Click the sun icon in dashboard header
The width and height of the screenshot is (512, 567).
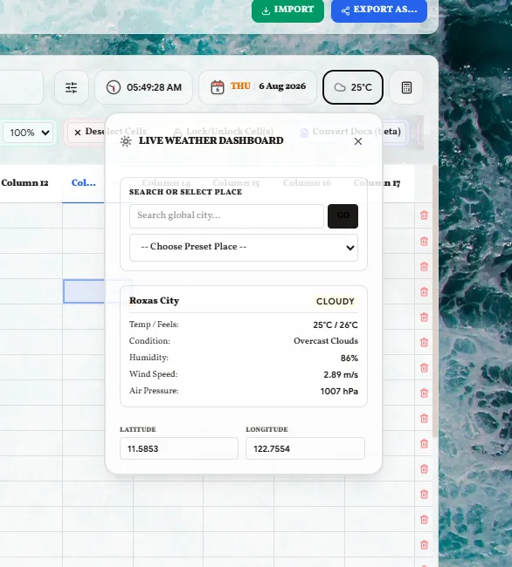[126, 141]
